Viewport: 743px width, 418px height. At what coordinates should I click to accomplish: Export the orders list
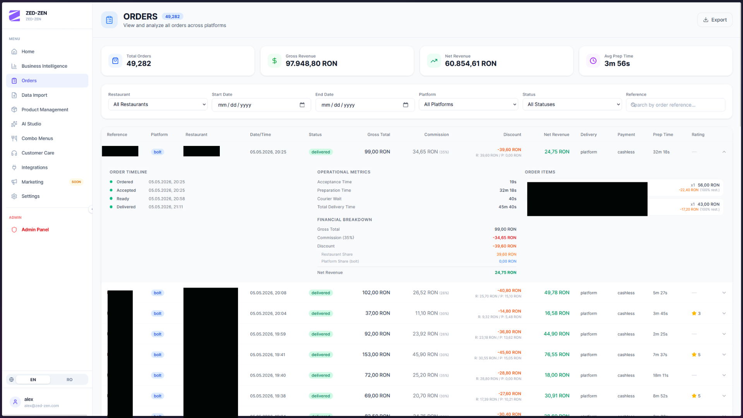[x=715, y=20]
